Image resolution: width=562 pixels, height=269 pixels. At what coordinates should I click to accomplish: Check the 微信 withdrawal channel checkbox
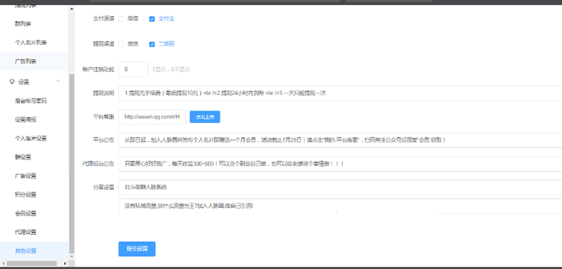tap(121, 44)
